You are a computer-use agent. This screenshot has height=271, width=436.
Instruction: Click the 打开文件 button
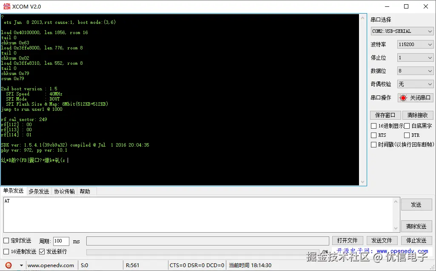(x=347, y=240)
